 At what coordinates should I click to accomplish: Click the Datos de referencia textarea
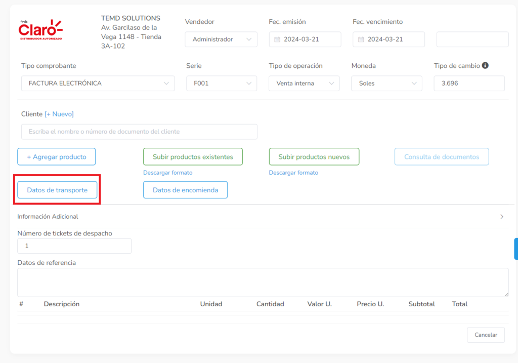click(x=263, y=283)
